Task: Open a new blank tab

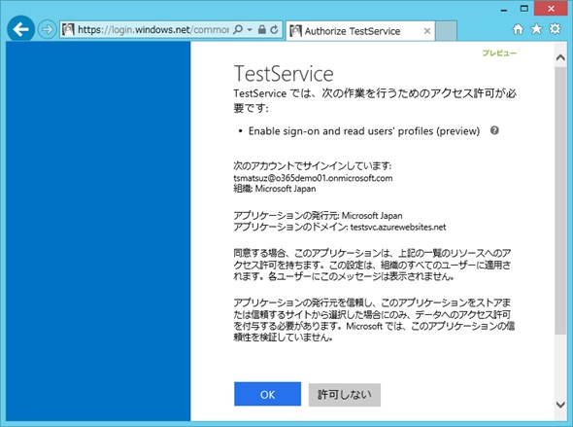Action: click(446, 31)
